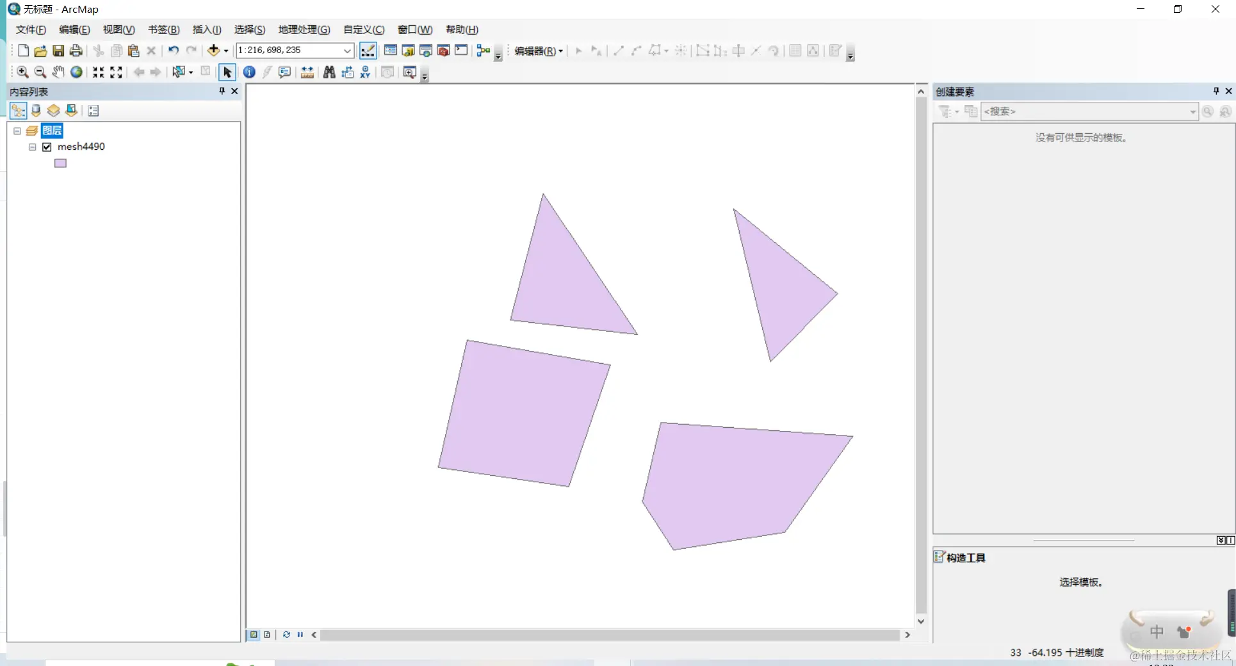Toggle the Editor Toolbar button

pyautogui.click(x=368, y=51)
